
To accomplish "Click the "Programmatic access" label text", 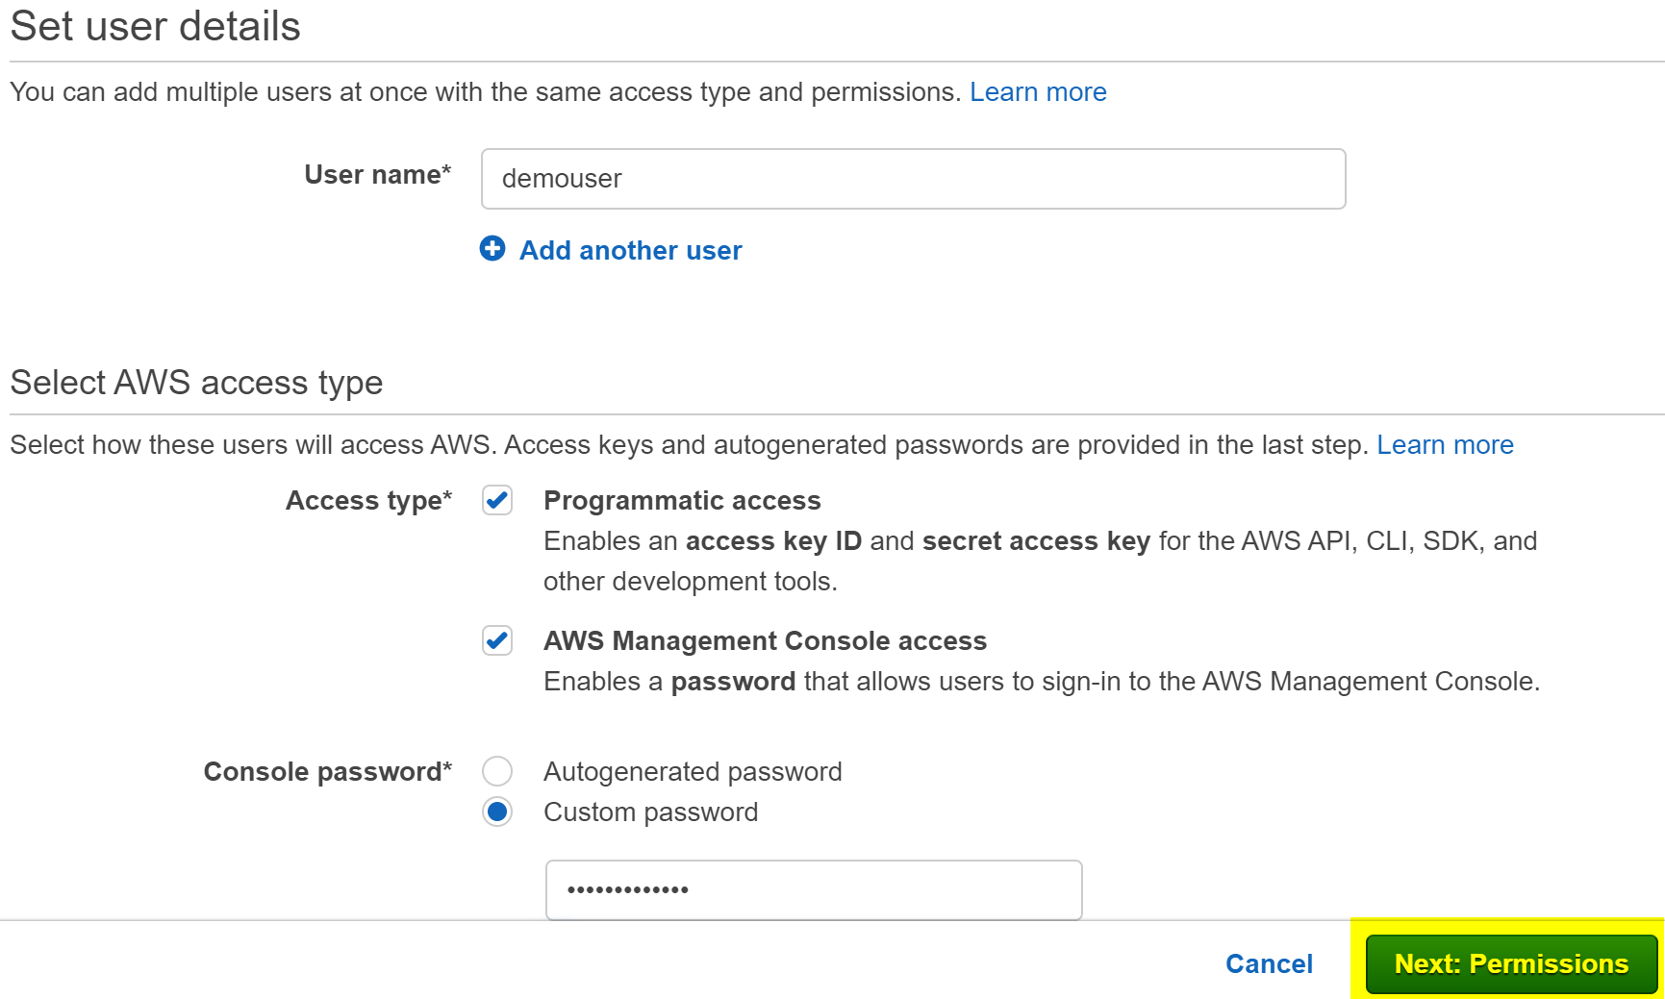I will pos(682,501).
